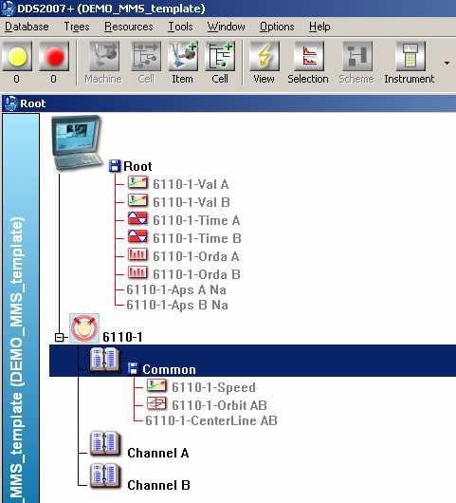Select 6110-1-Speed text
The height and width of the screenshot is (503, 456).
point(213,387)
